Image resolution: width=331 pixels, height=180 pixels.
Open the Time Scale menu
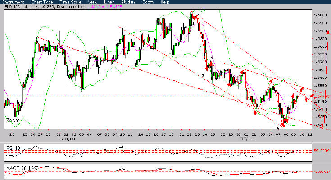(70, 2)
